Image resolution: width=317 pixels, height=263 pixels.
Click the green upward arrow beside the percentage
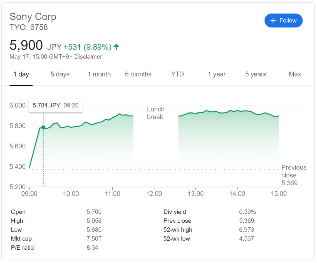click(116, 47)
